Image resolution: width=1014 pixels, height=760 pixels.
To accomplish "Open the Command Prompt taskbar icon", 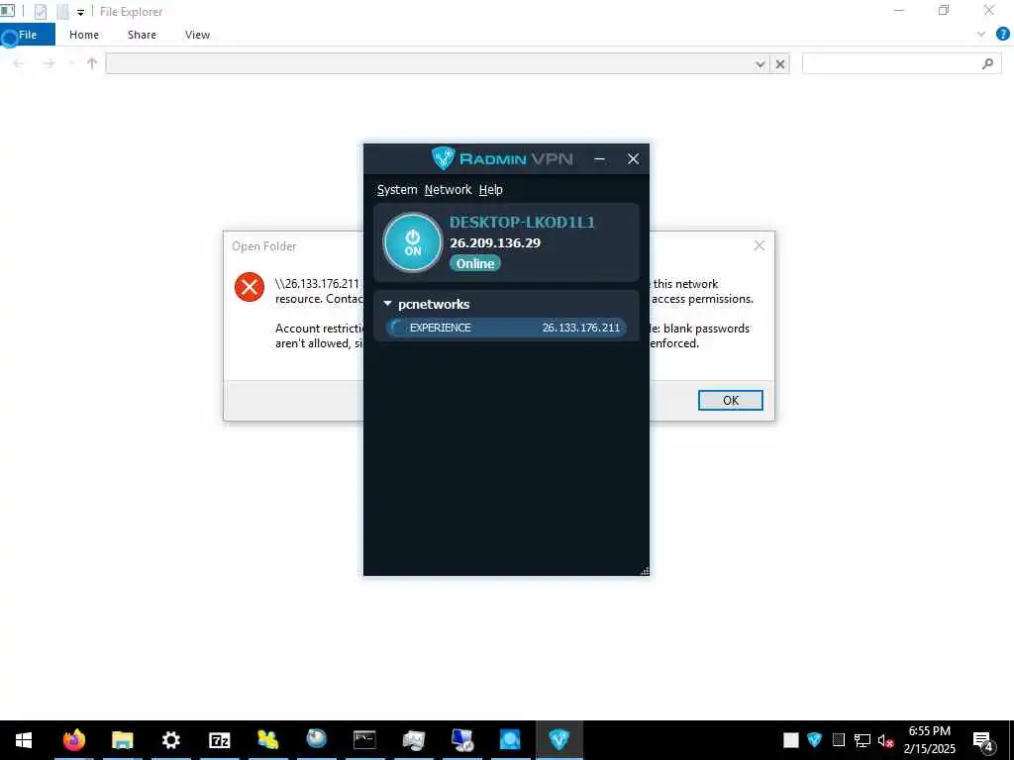I will click(364, 740).
